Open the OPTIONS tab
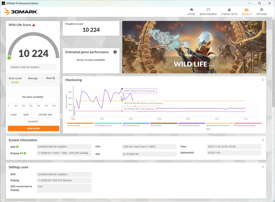The width and height of the screenshot is (275, 202). pyautogui.click(x=262, y=12)
